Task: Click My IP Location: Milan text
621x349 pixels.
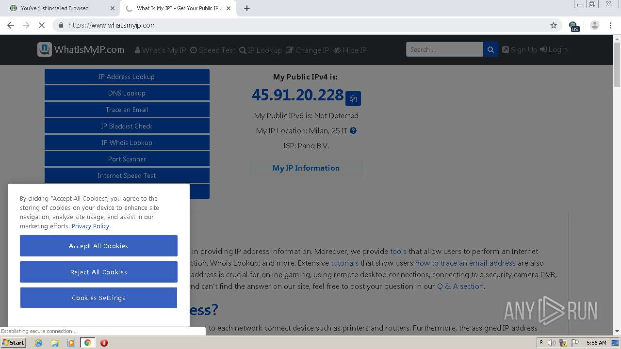Action: click(x=302, y=130)
